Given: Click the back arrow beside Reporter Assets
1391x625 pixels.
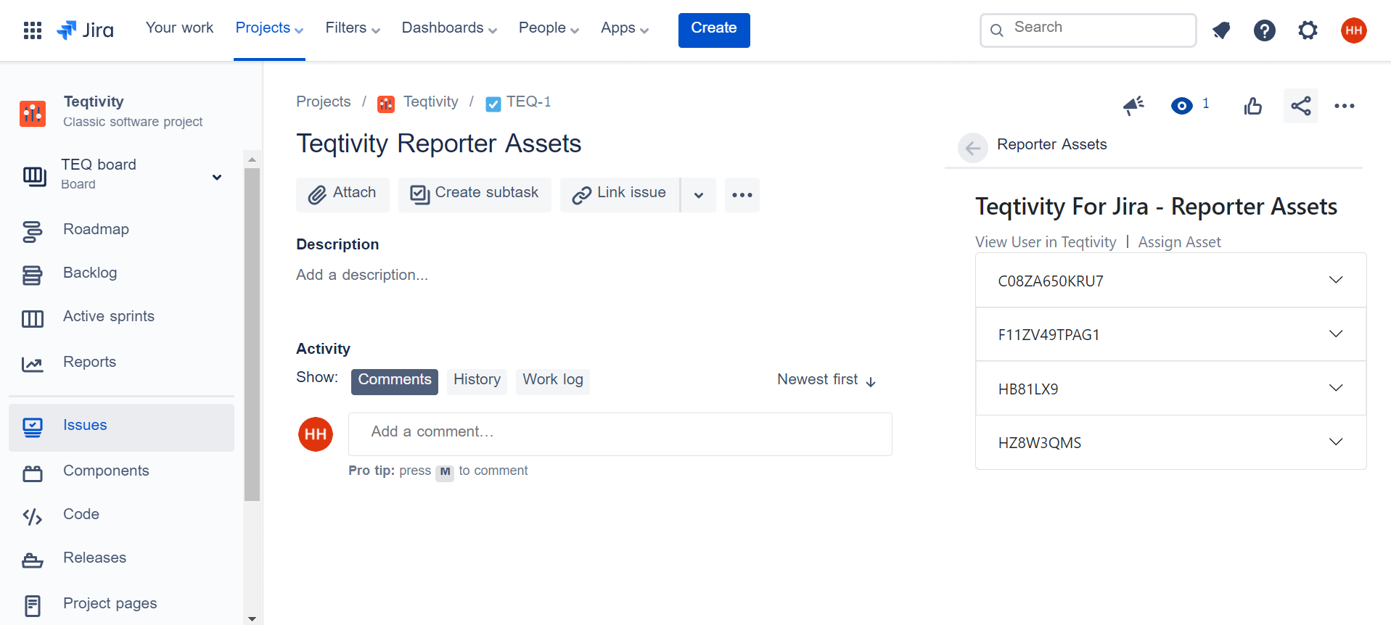Looking at the screenshot, I should 973,149.
